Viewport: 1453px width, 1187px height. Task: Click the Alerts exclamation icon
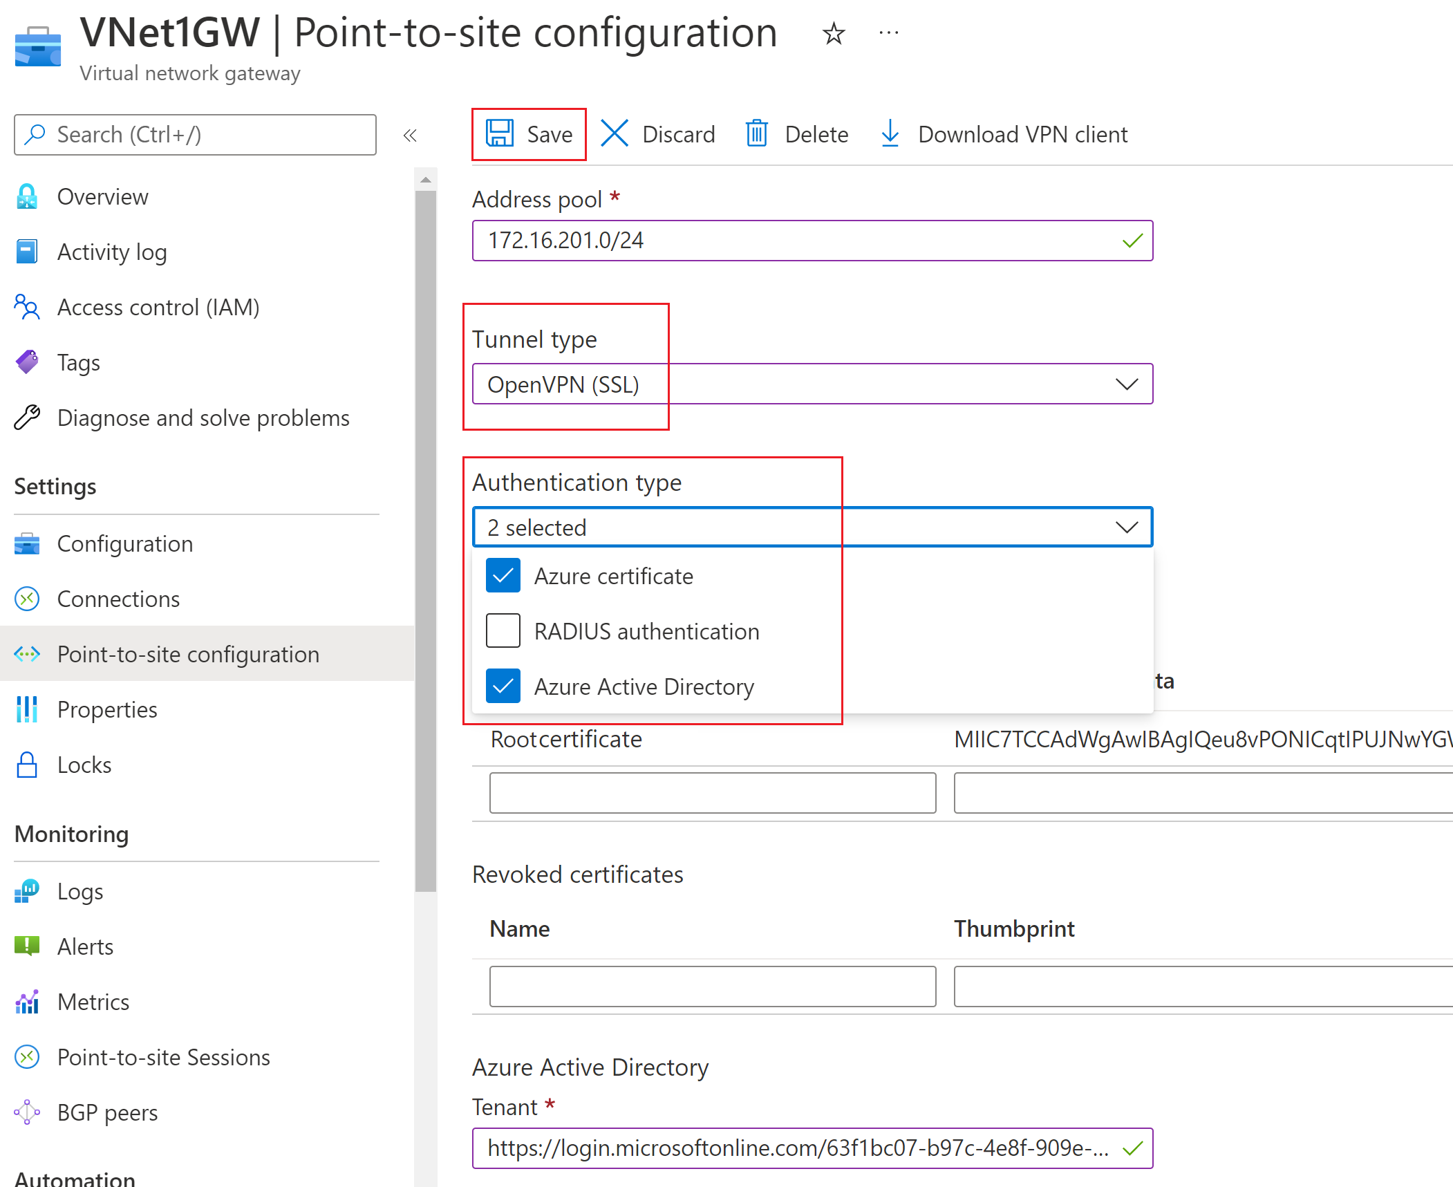27,946
